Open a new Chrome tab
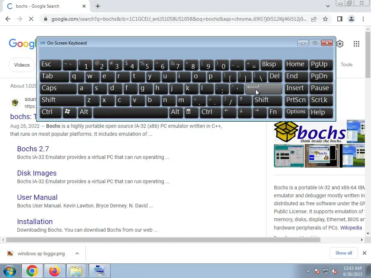 pyautogui.click(x=98, y=7)
